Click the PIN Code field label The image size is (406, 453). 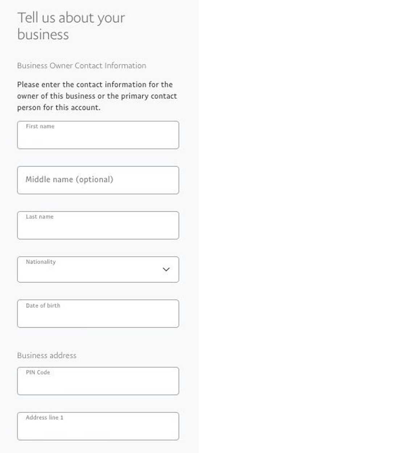[38, 372]
